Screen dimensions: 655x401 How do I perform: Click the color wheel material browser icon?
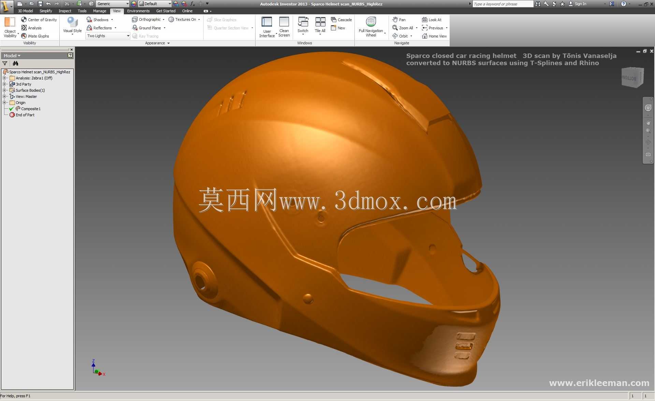134,4
